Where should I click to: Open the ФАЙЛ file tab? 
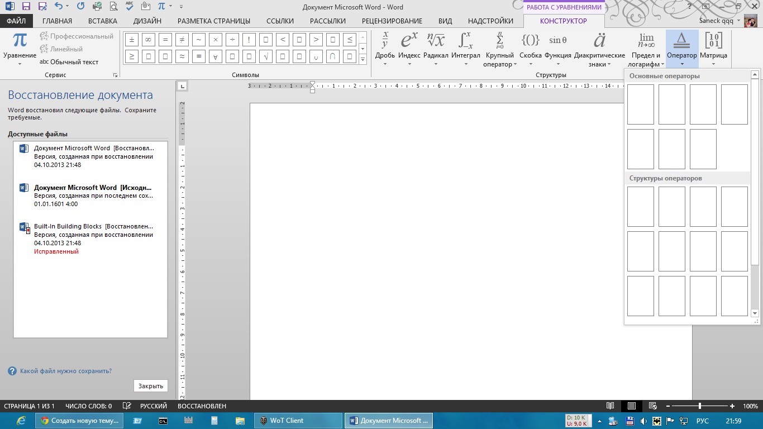16,21
